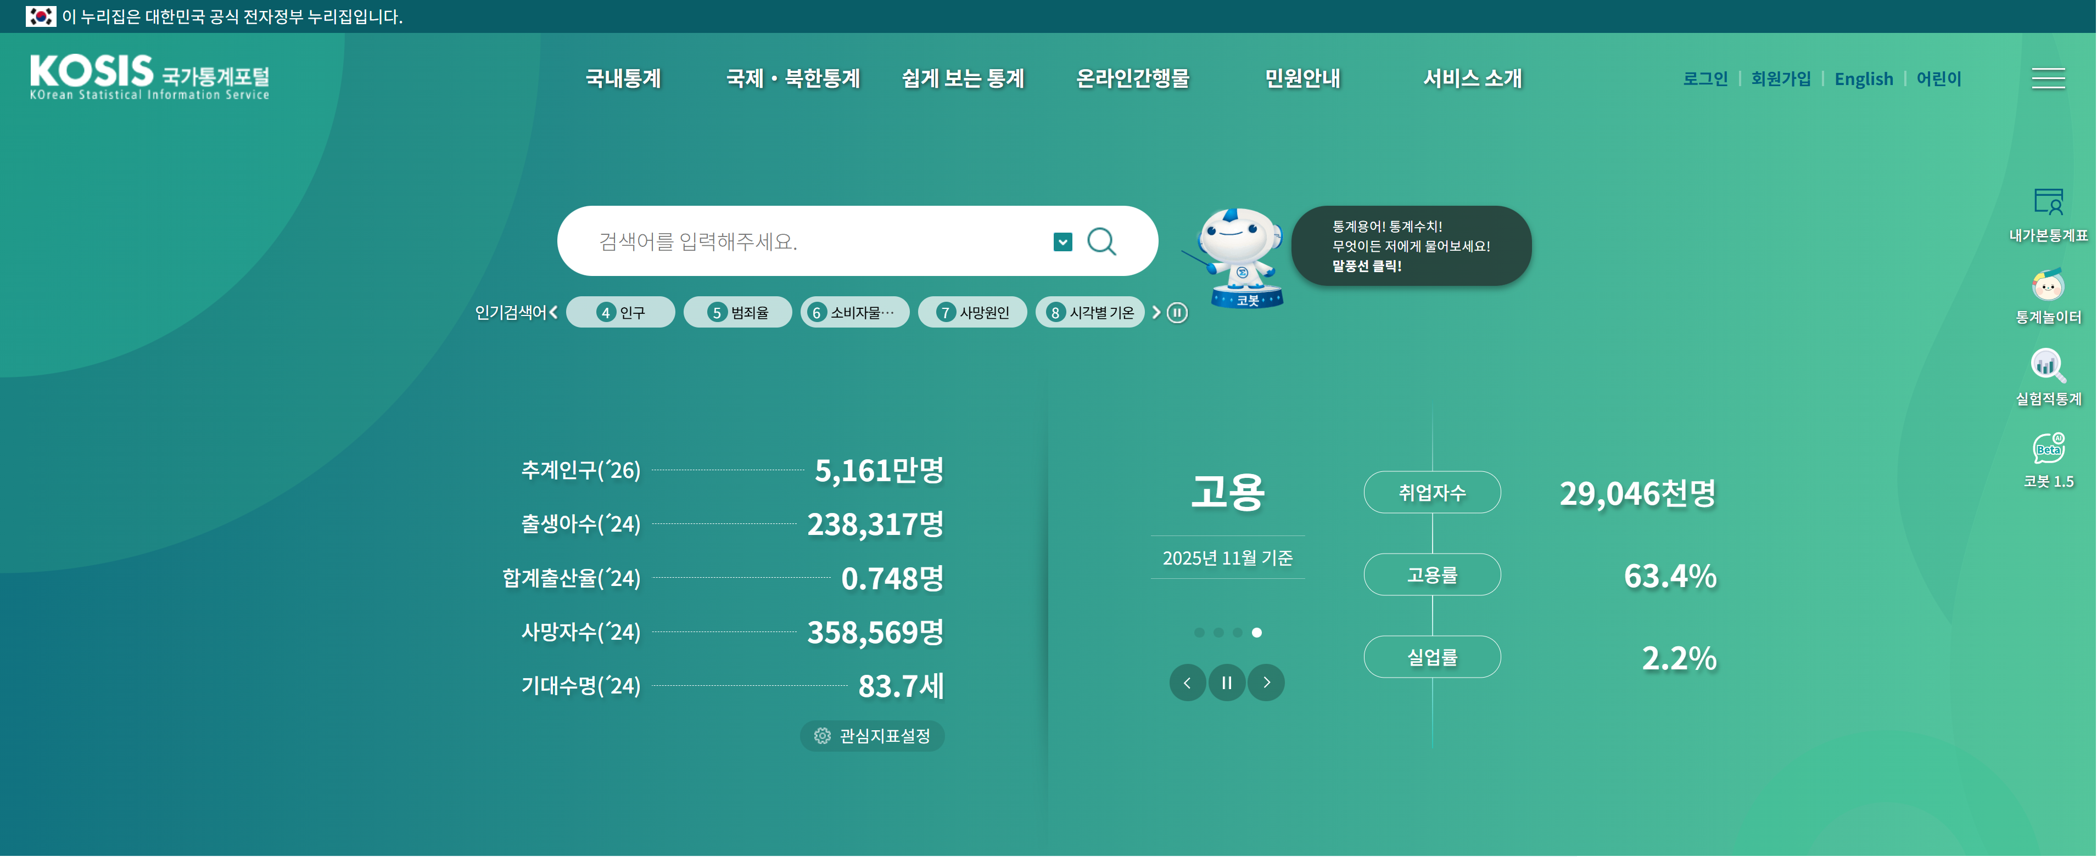Click the magnifying glass search icon
Screen dimensions: 2097x857
1101,241
